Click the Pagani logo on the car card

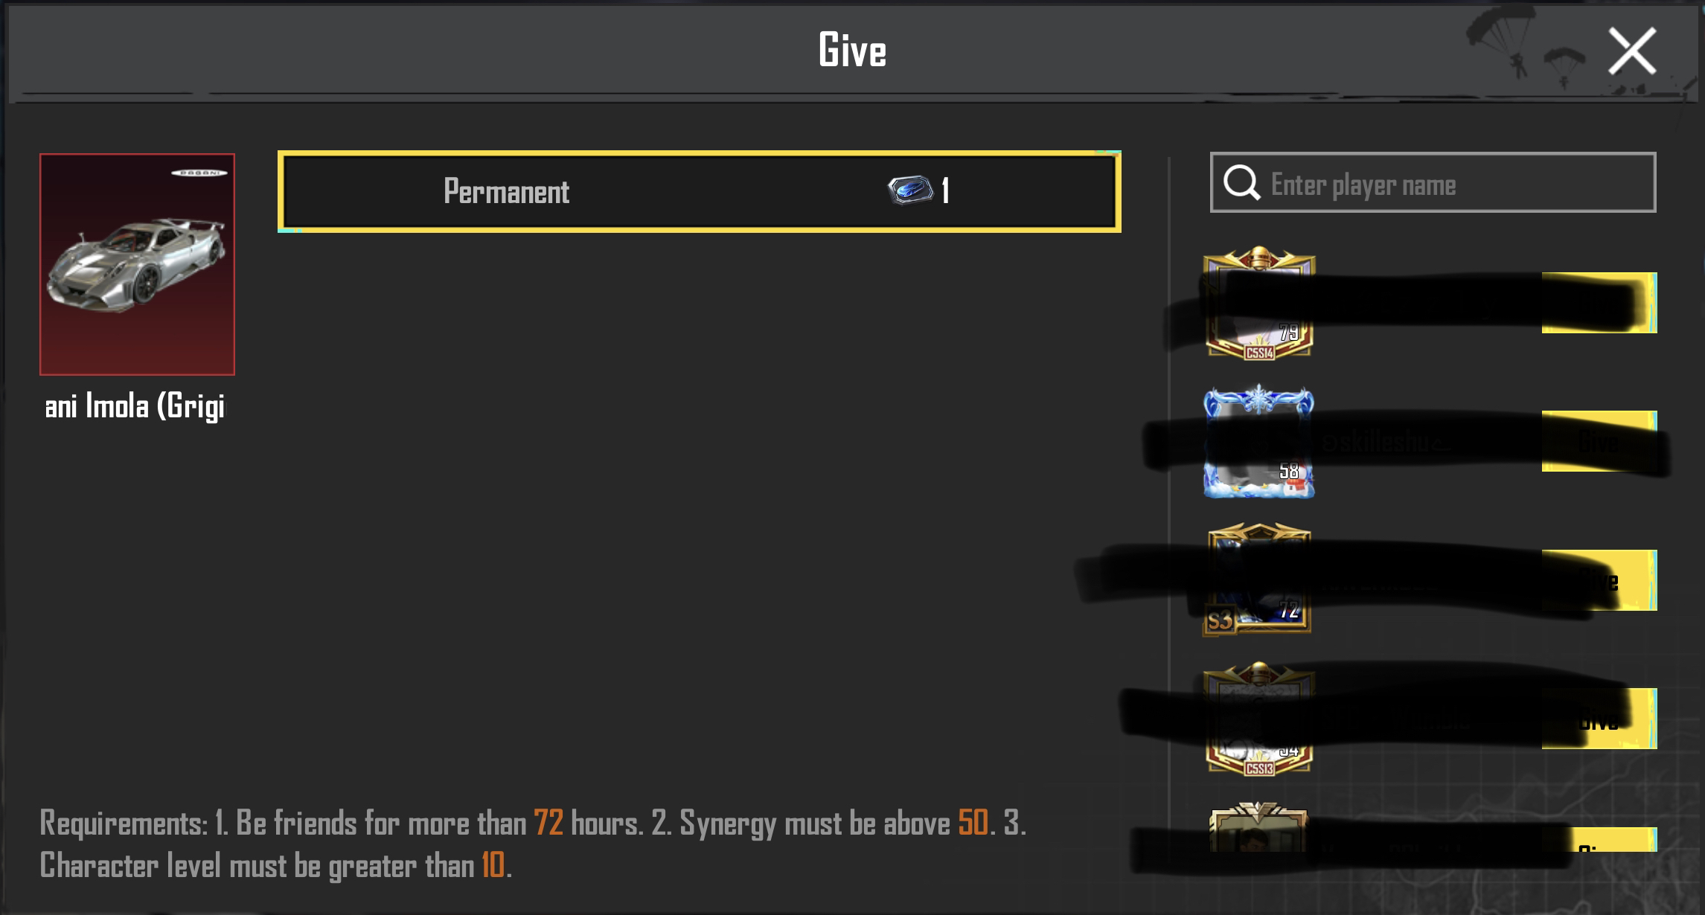[199, 173]
